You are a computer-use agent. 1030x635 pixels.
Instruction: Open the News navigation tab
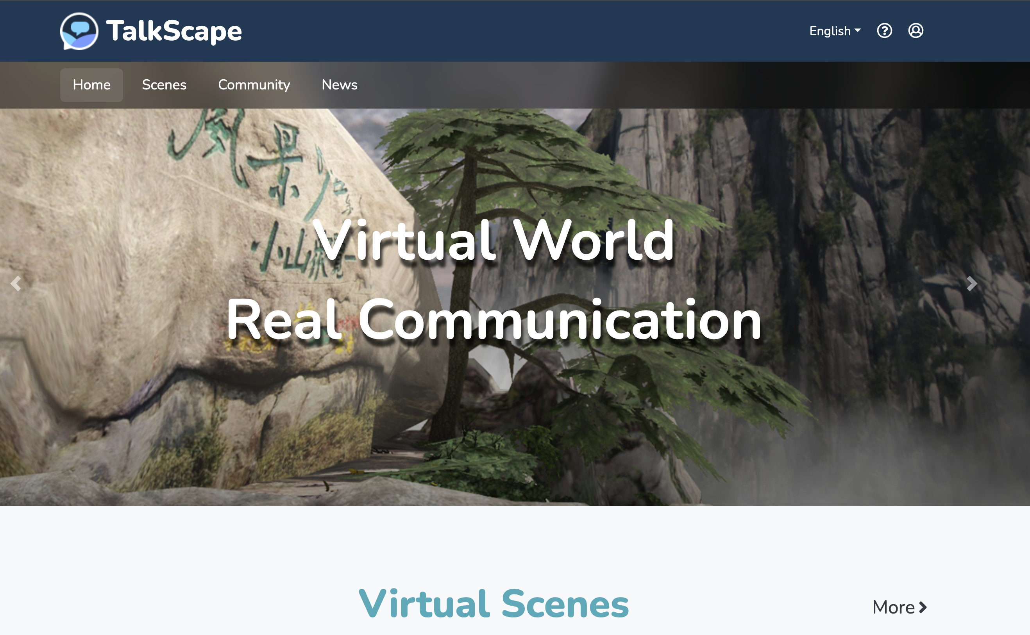click(x=339, y=85)
